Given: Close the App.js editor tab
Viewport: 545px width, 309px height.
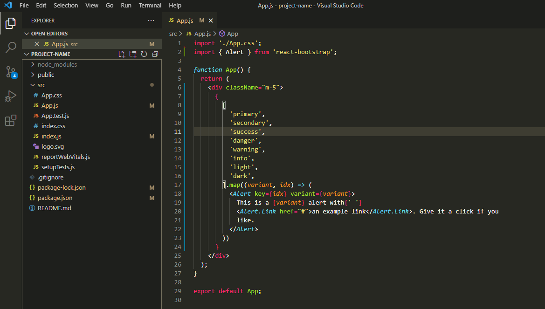Looking at the screenshot, I should (x=211, y=21).
